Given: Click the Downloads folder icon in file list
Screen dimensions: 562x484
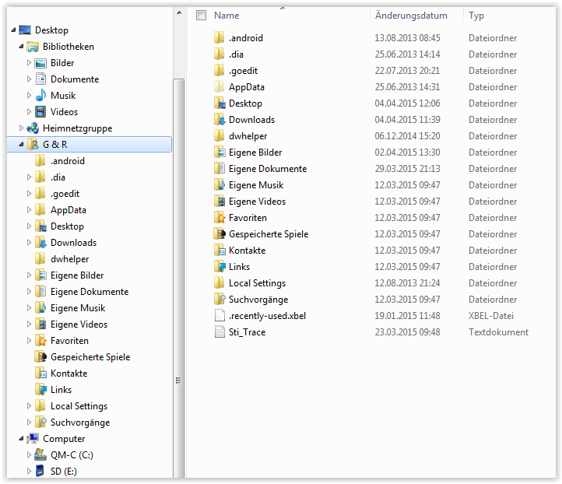Looking at the screenshot, I should (x=220, y=120).
